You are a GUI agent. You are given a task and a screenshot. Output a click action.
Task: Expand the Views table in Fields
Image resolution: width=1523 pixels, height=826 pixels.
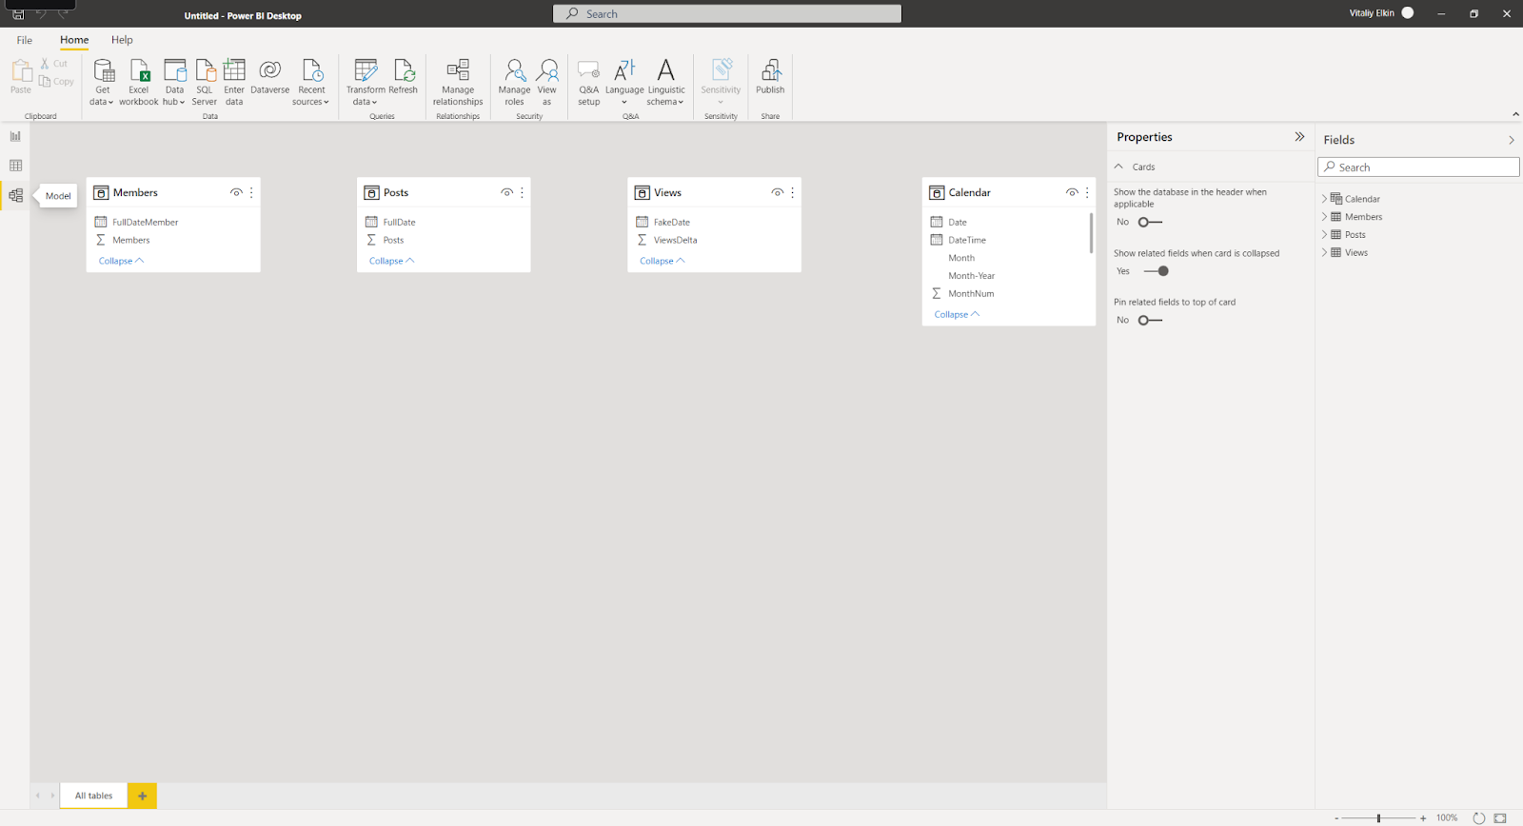tap(1324, 253)
